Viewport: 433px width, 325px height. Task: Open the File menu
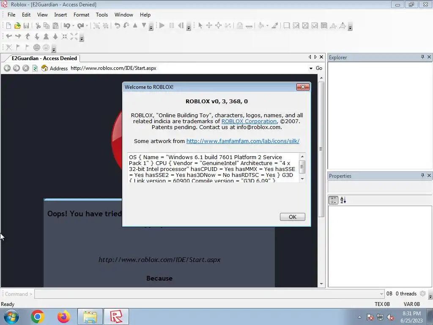coord(11,15)
